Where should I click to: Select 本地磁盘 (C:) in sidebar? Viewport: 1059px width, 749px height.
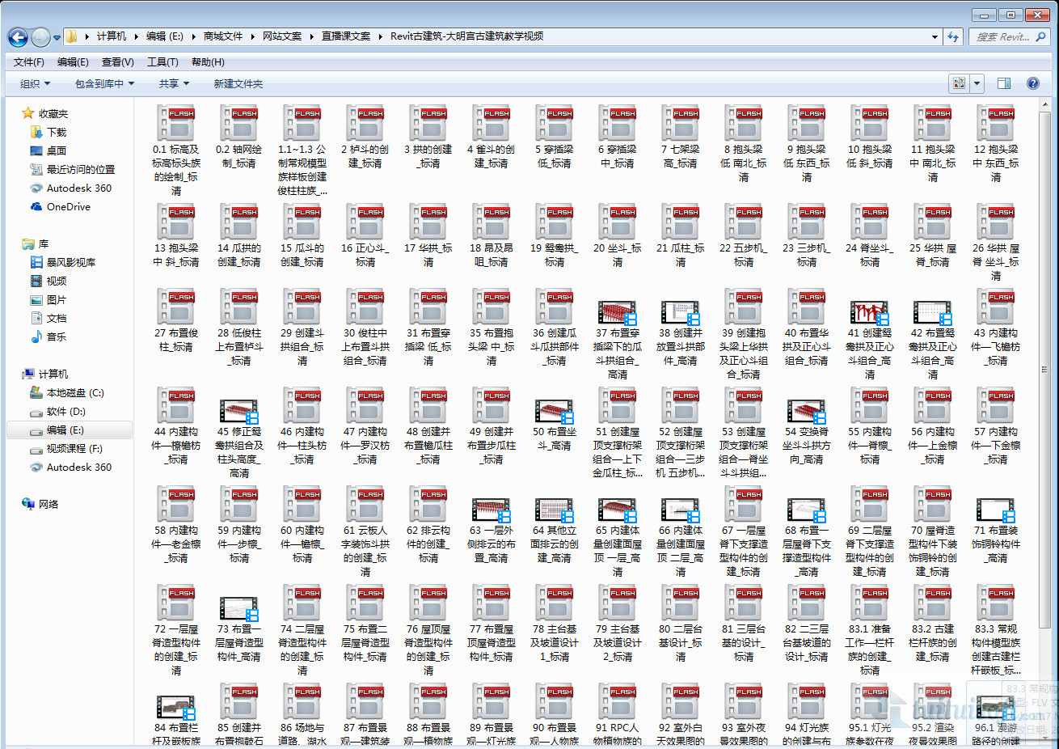click(x=74, y=393)
